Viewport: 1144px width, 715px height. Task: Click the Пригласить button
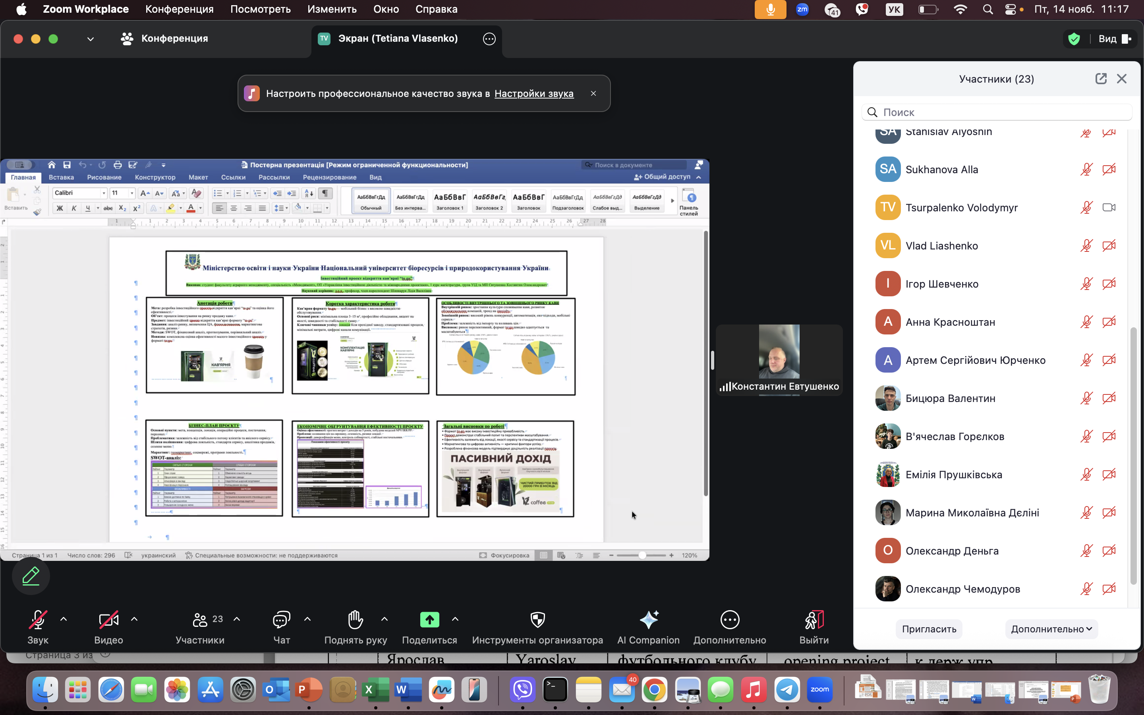(928, 629)
